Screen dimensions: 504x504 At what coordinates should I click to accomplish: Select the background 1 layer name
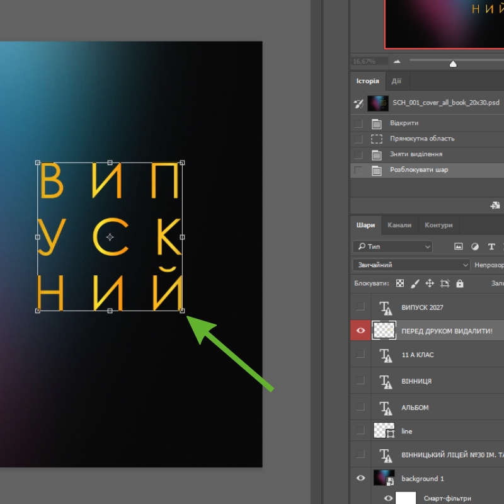point(422,479)
